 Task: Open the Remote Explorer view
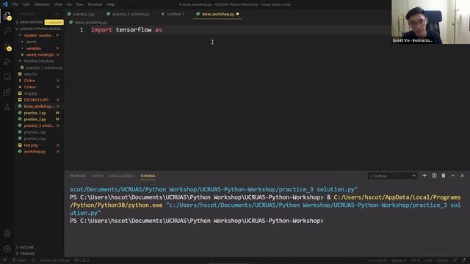point(7,77)
